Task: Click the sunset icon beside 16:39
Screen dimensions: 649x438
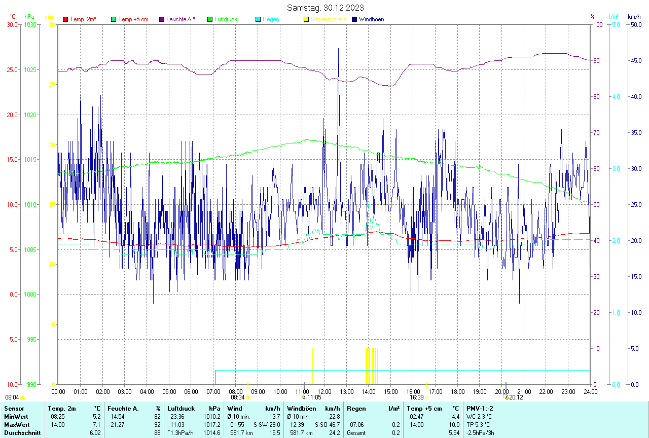Action: click(427, 397)
